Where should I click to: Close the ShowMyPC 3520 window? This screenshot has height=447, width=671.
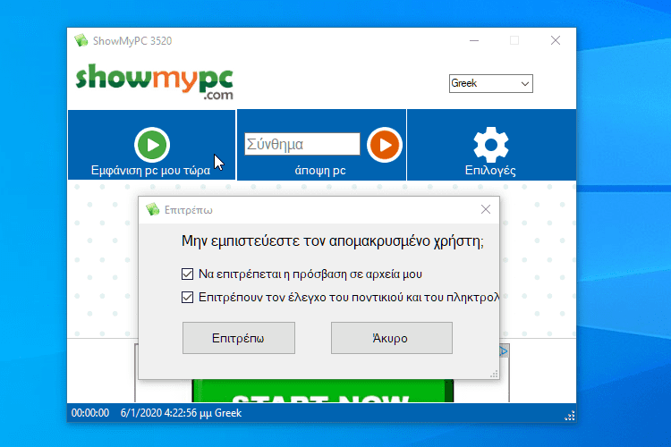[x=556, y=40]
